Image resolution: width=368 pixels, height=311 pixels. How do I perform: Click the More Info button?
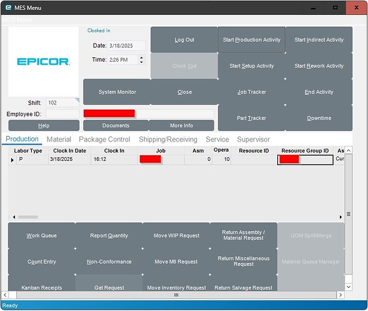tap(181, 125)
